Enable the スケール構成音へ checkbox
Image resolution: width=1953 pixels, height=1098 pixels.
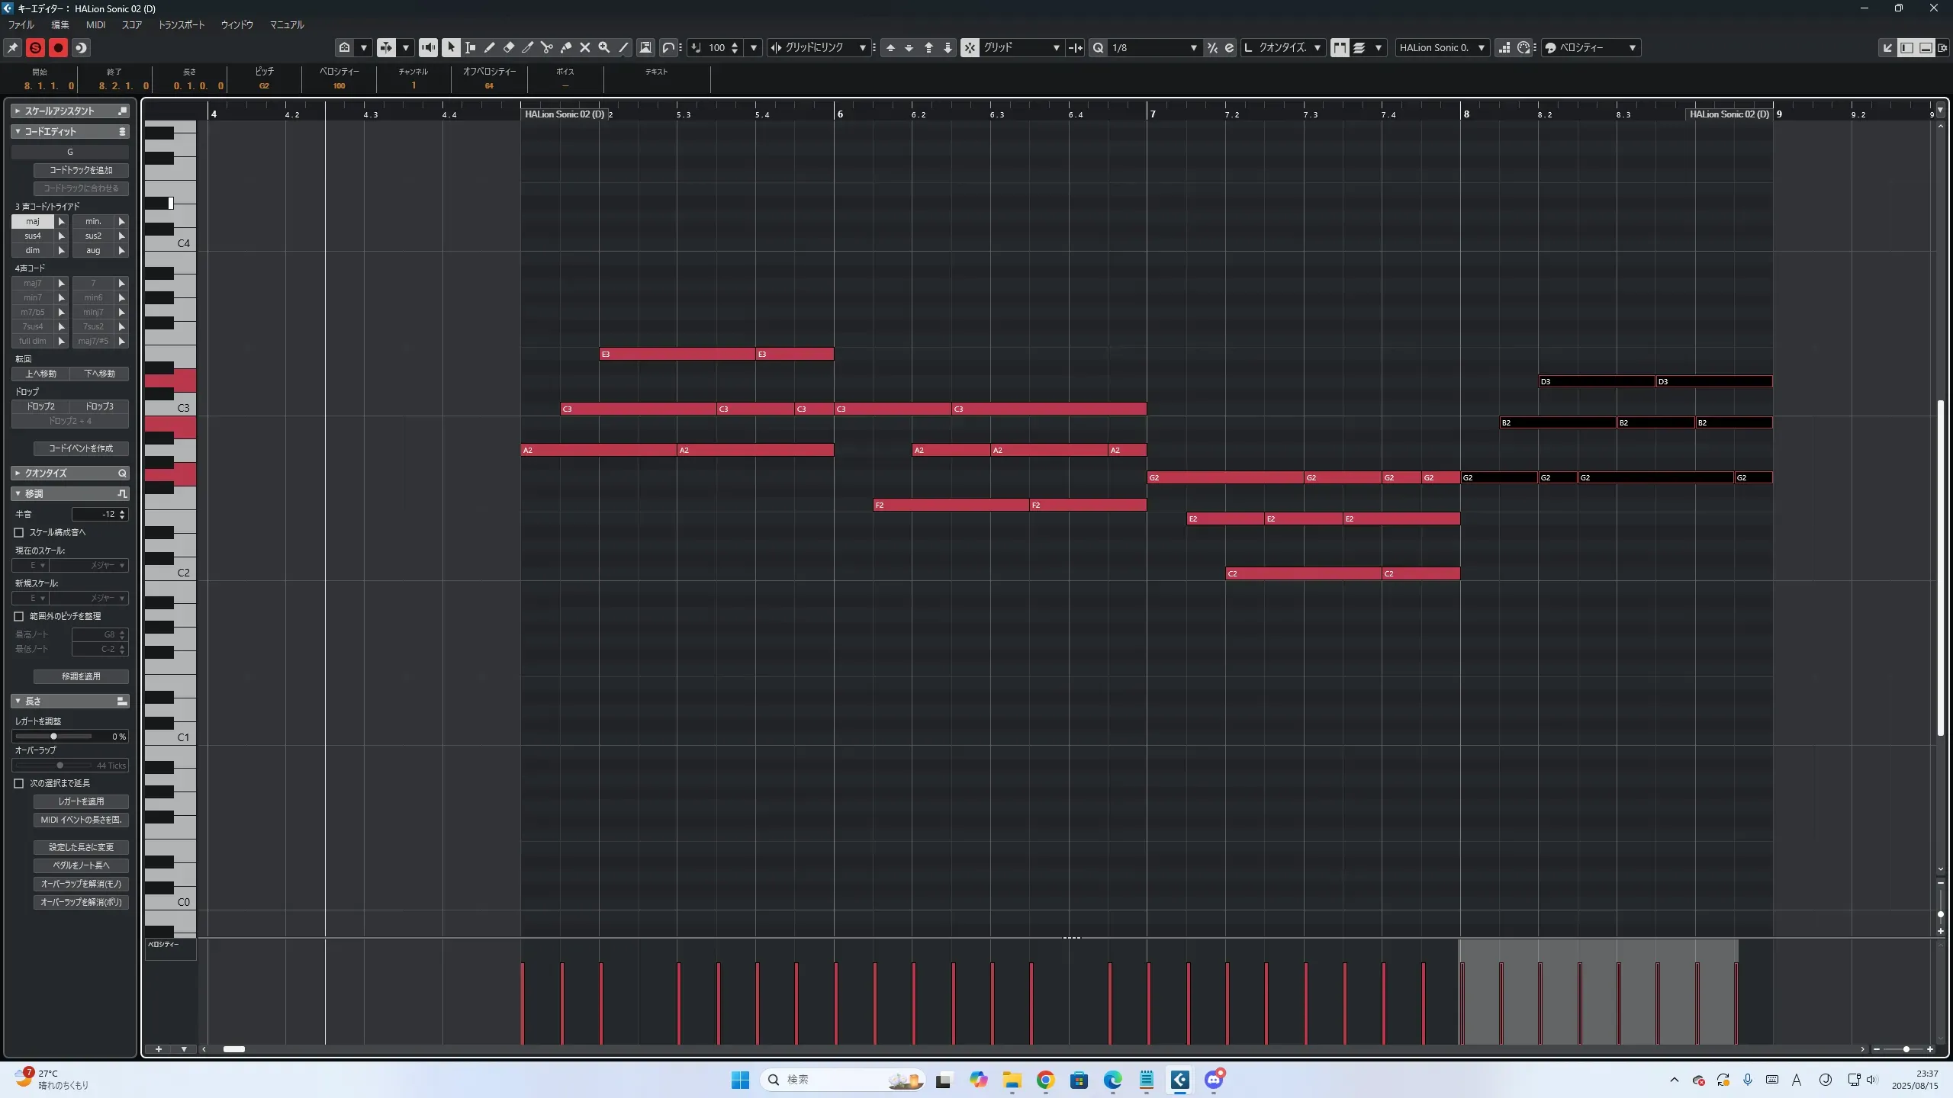[19, 532]
